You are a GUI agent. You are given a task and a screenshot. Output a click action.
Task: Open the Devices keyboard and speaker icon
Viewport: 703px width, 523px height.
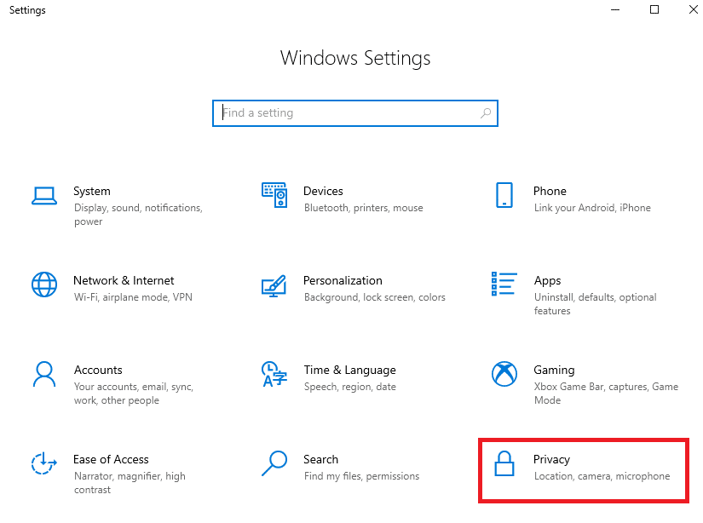pyautogui.click(x=274, y=195)
